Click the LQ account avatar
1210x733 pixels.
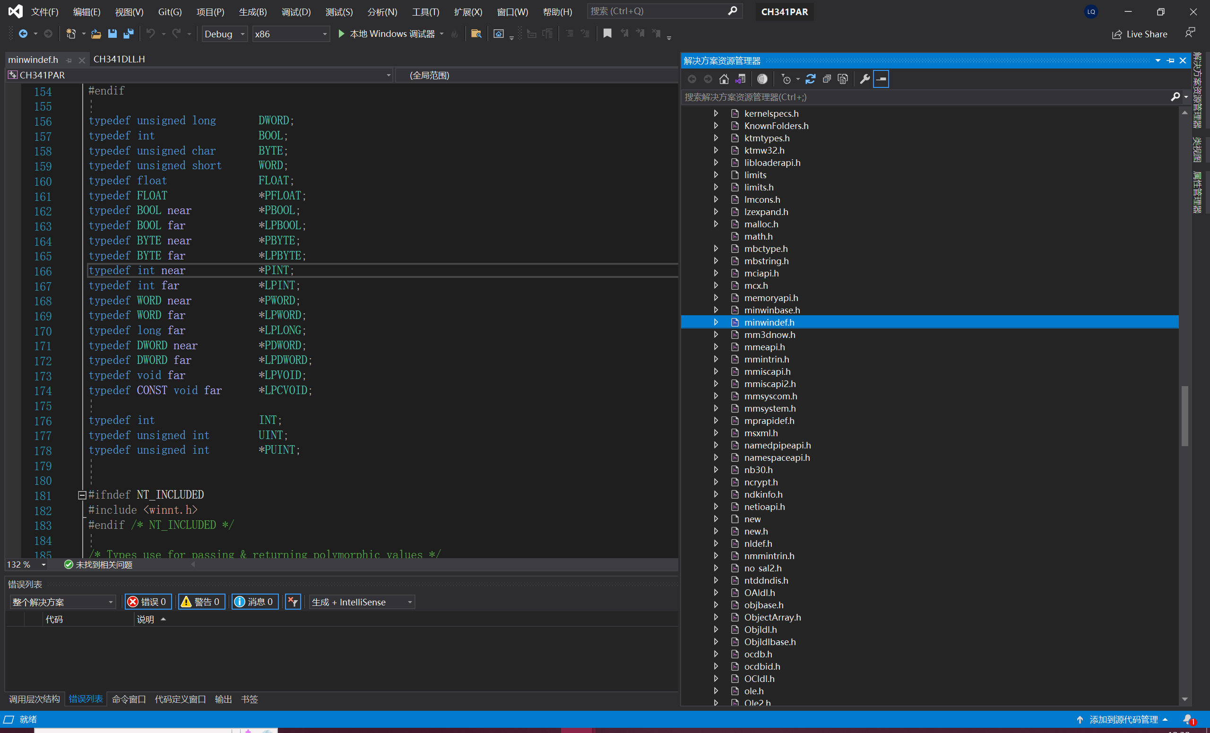tap(1091, 12)
